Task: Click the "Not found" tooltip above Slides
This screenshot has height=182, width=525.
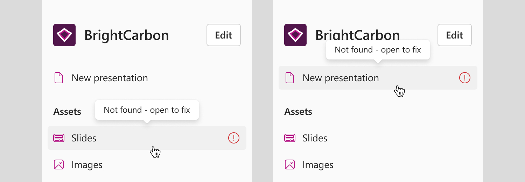Action: 147,110
